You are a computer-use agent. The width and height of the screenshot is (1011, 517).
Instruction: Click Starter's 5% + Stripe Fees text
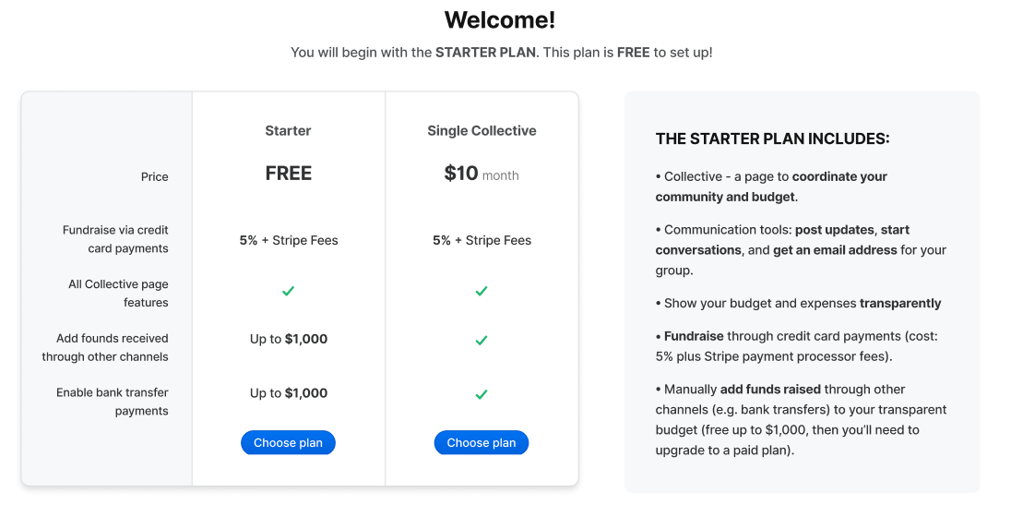click(x=288, y=240)
